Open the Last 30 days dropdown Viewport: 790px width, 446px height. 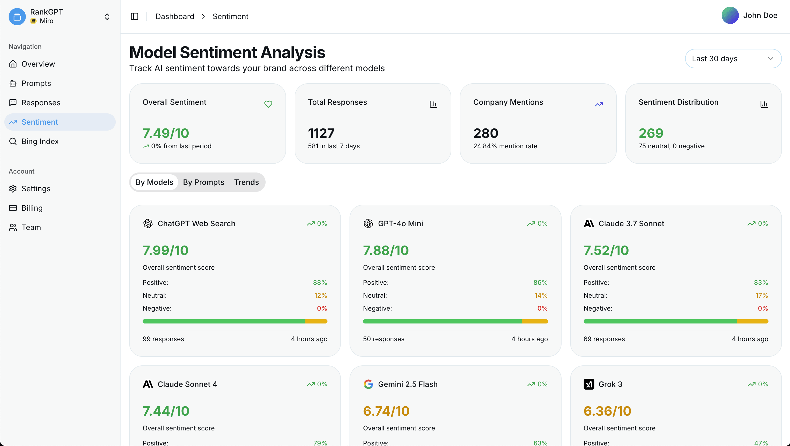733,59
